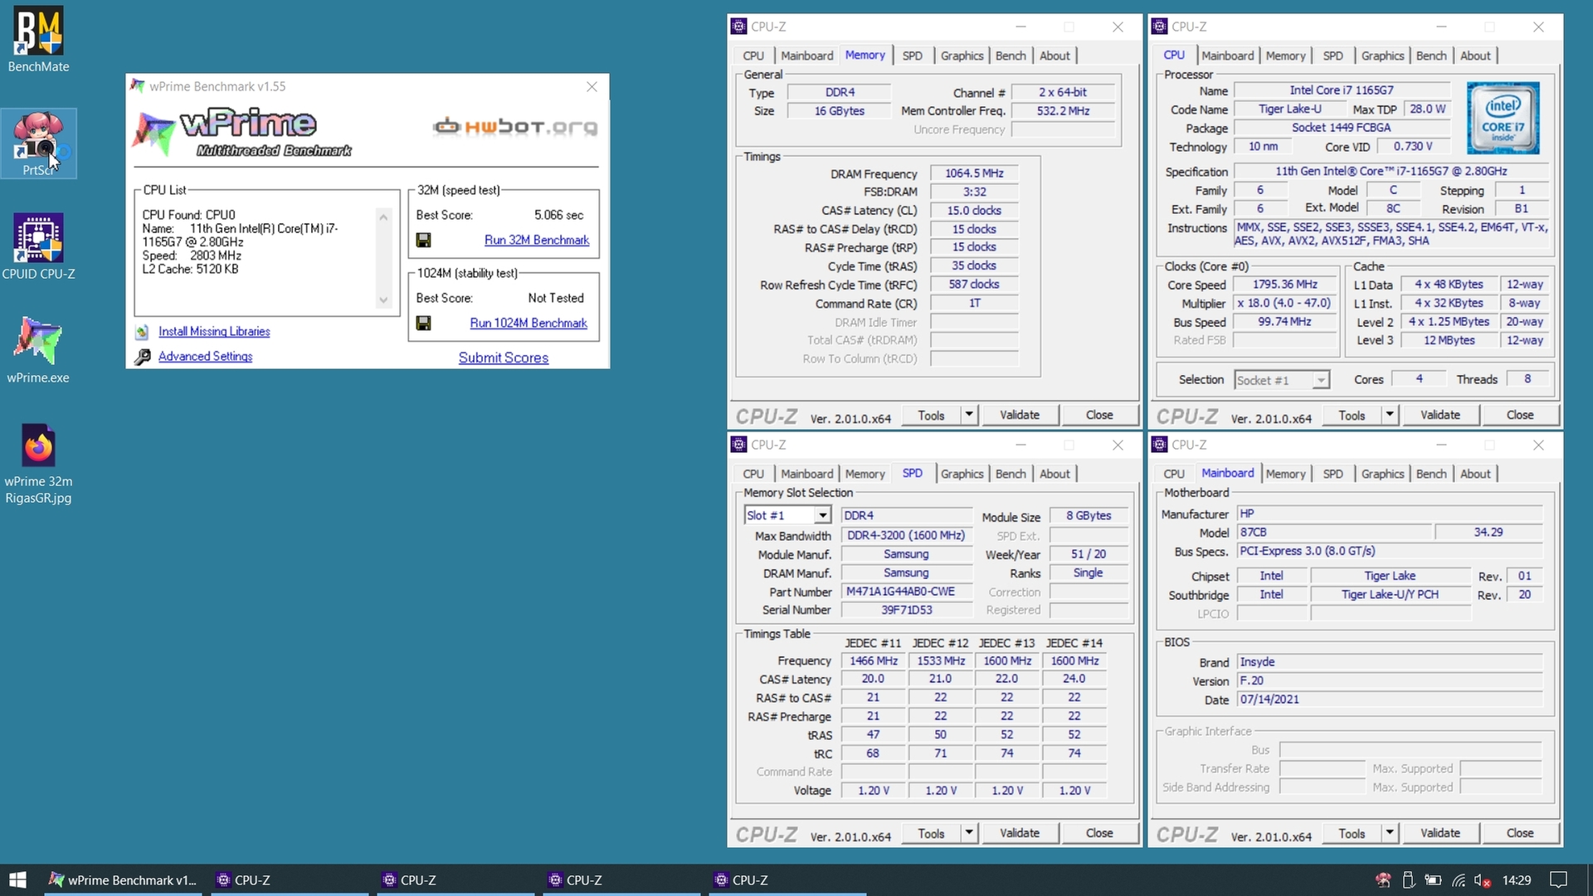Click the Submit Scores link
The height and width of the screenshot is (896, 1593).
point(504,358)
